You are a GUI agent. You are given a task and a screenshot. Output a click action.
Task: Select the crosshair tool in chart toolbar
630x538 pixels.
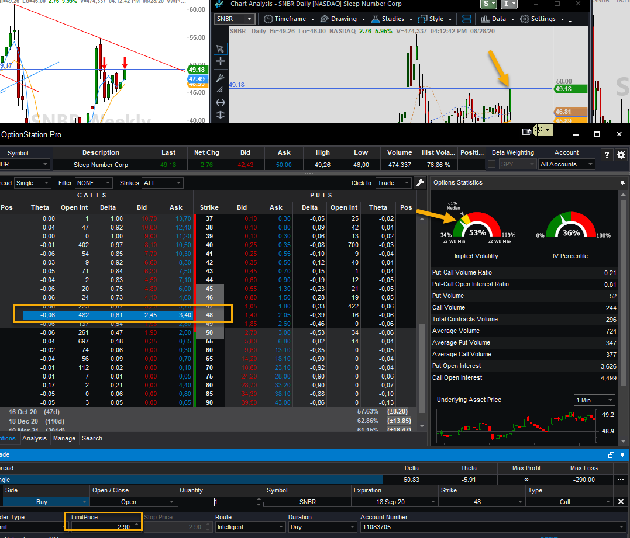coord(220,61)
